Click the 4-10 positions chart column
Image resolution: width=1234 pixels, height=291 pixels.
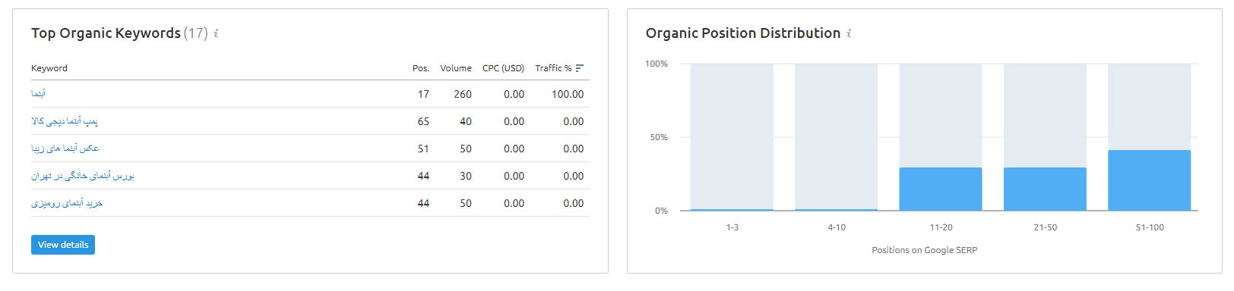coord(836,137)
